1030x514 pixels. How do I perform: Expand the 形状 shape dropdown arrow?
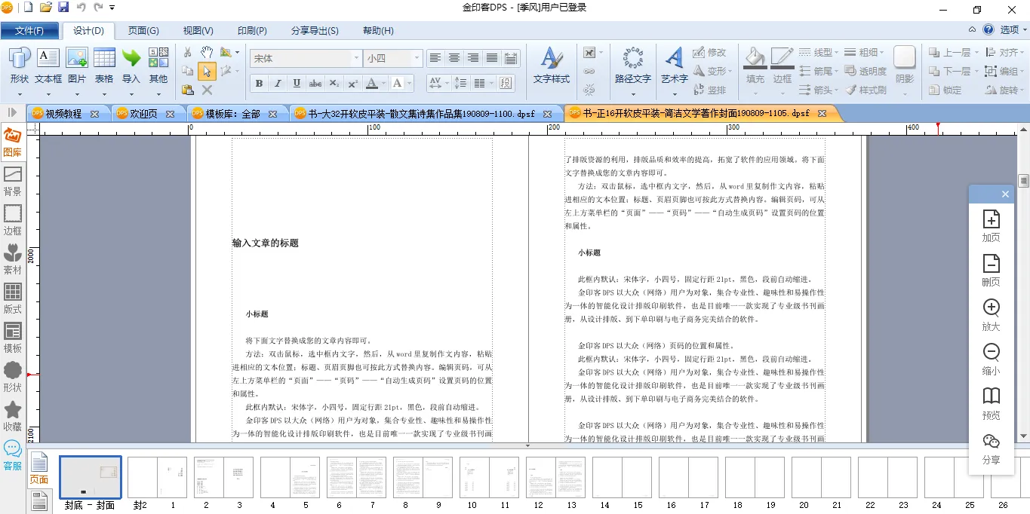click(x=19, y=95)
